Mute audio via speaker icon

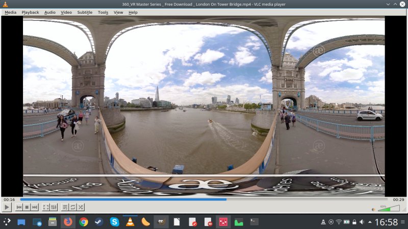(373, 209)
